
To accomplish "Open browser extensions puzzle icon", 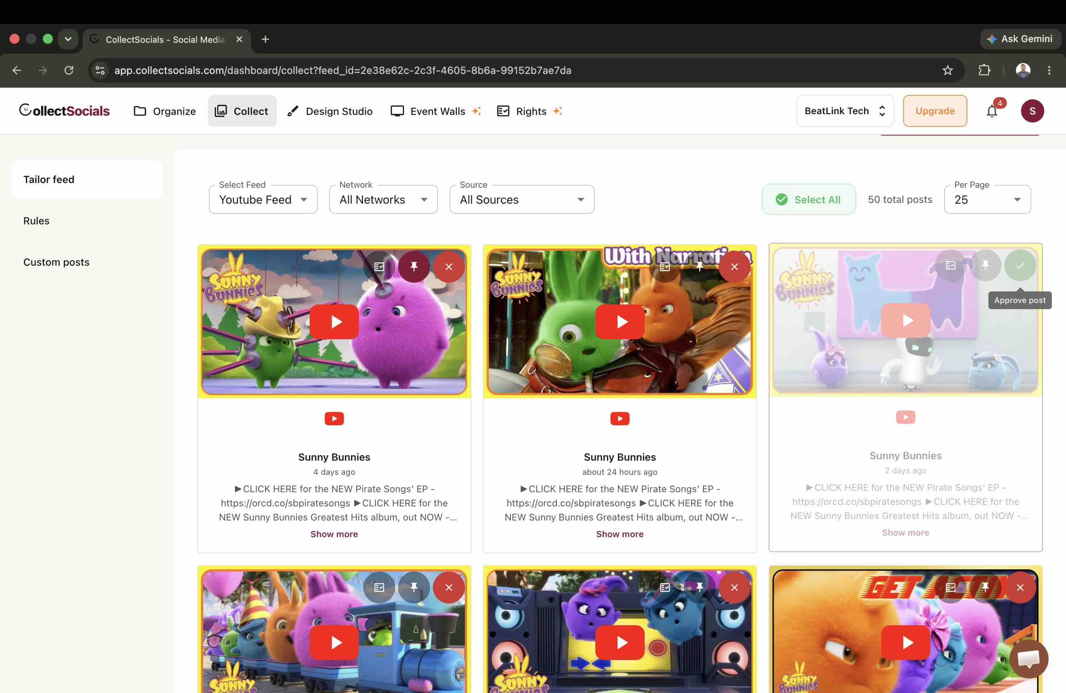I will click(x=984, y=70).
